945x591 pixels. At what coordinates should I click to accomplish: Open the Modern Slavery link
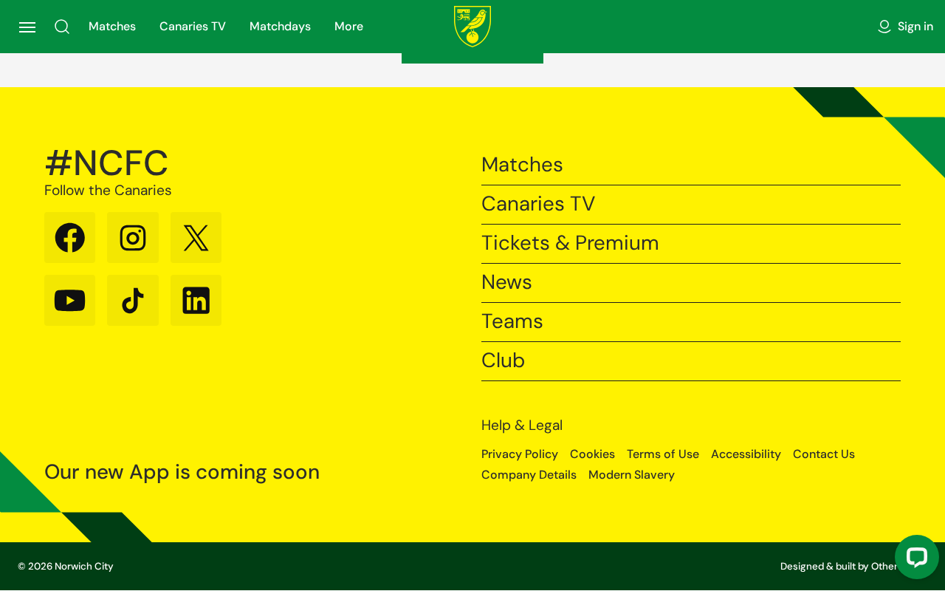pos(631,475)
